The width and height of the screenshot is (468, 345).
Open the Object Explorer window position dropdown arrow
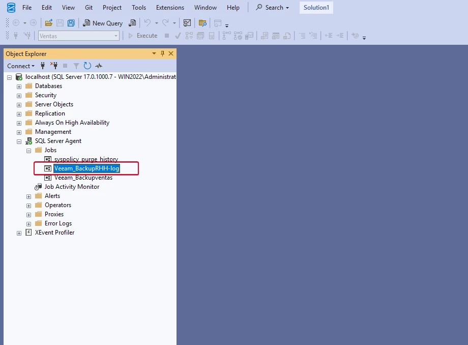[154, 53]
